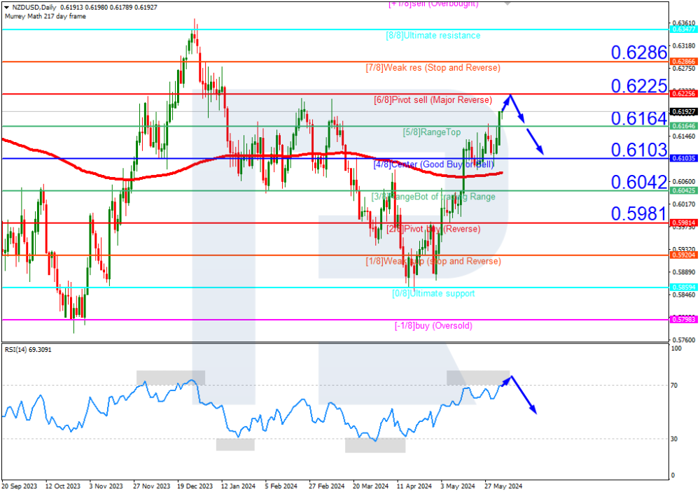The image size is (700, 494).
Task: Click the chart shift triangle at top
Action: click(x=507, y=3)
